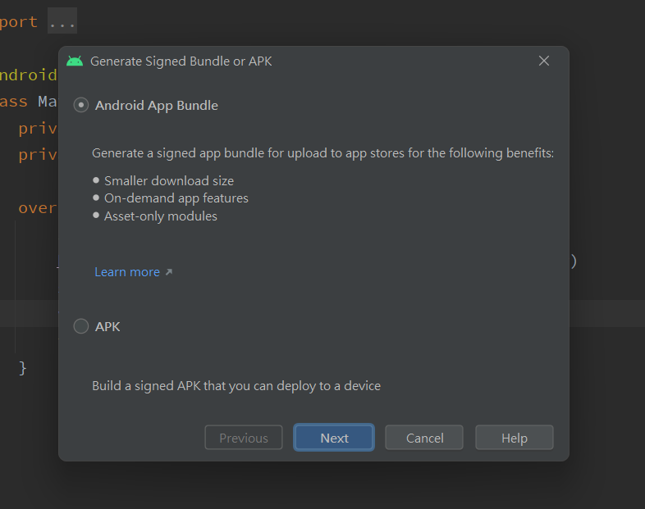The width and height of the screenshot is (645, 509).
Task: Click 'On-demand app features' bullet text
Action: pos(176,198)
